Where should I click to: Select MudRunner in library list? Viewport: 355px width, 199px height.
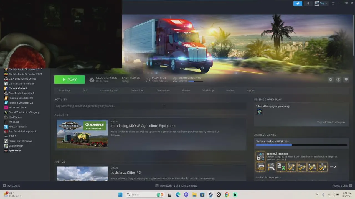click(x=15, y=117)
